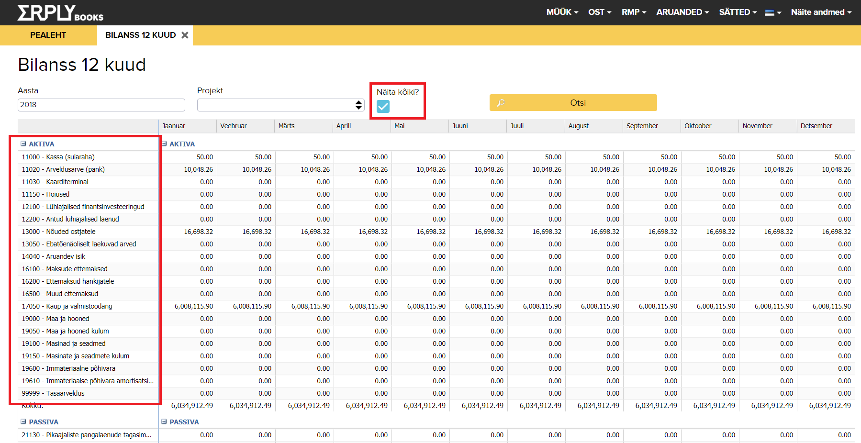Collapse AKTIVA section in months grid
The width and height of the screenshot is (861, 443).
(164, 144)
